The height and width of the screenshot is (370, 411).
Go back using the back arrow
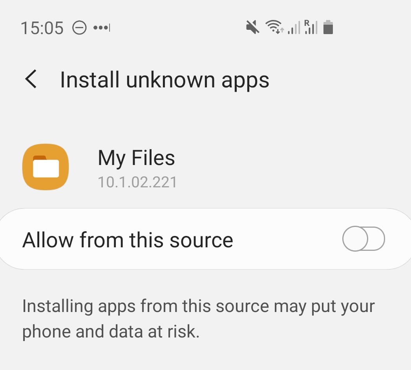coord(31,80)
